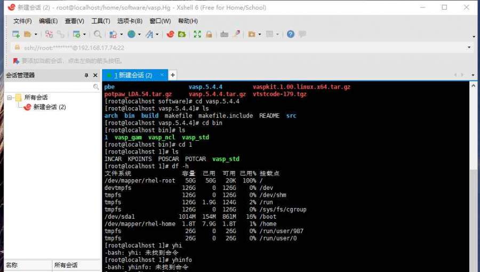The height and width of the screenshot is (272, 480).
Task: Click POTCAR in the terminal listing
Action: pyautogui.click(x=195, y=159)
